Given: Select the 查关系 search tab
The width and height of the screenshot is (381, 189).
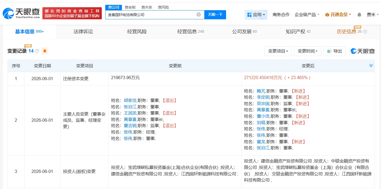Looking at the screenshot, I should pos(147,7).
